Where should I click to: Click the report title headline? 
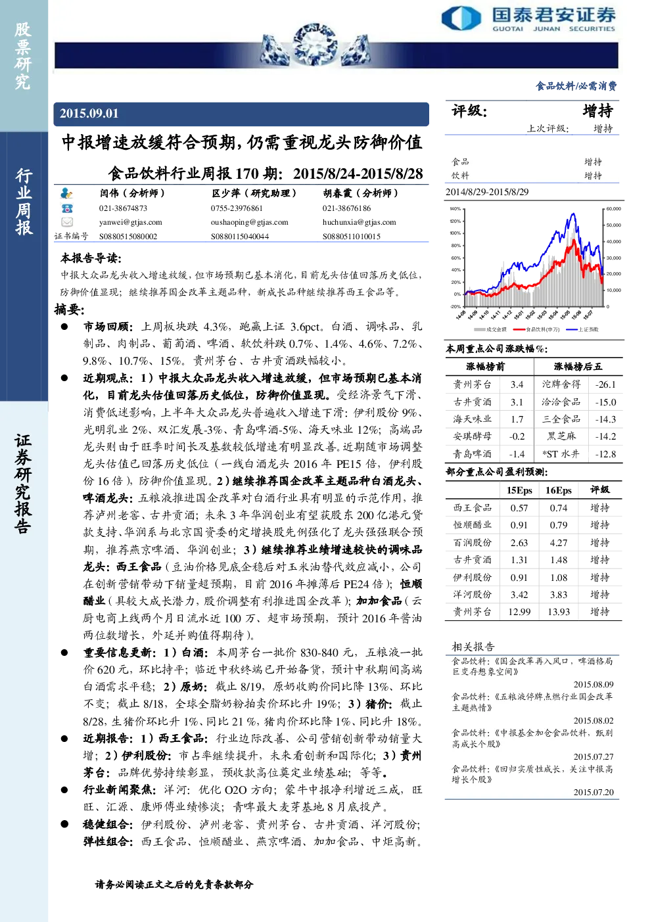pyautogui.click(x=242, y=143)
